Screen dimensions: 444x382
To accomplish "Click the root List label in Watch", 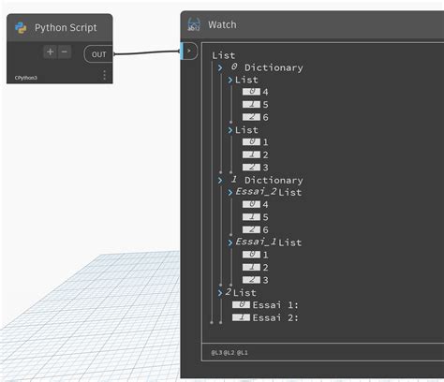I will tap(223, 55).
